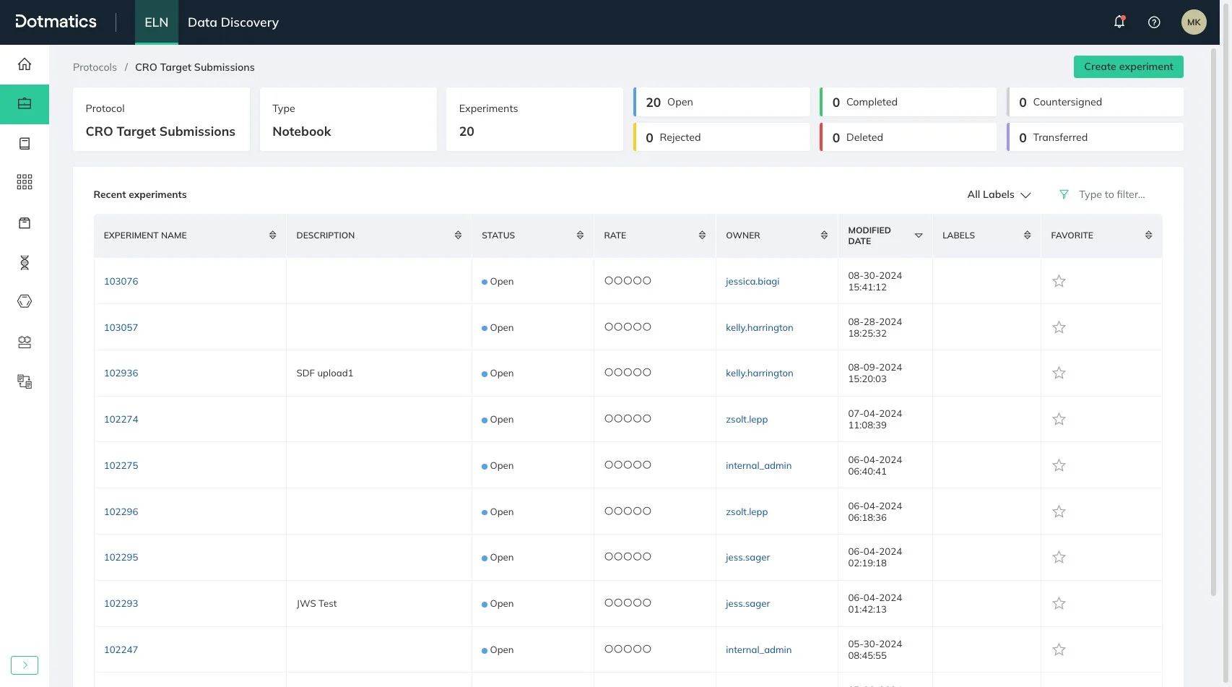Screen dimensions: 1232x687
Task: Select the SDF upload1 description cell
Action: (x=378, y=373)
